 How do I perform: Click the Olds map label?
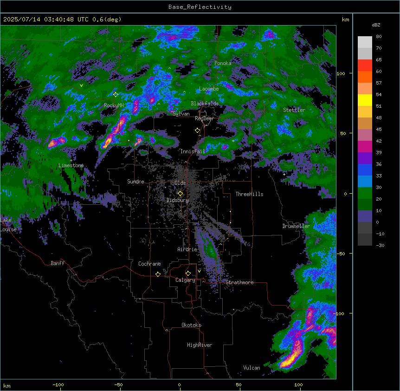click(x=180, y=183)
